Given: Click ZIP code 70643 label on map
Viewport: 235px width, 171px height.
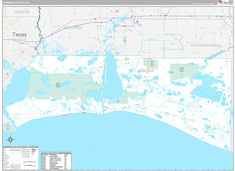Looking at the screenshot, I should point(206,118).
